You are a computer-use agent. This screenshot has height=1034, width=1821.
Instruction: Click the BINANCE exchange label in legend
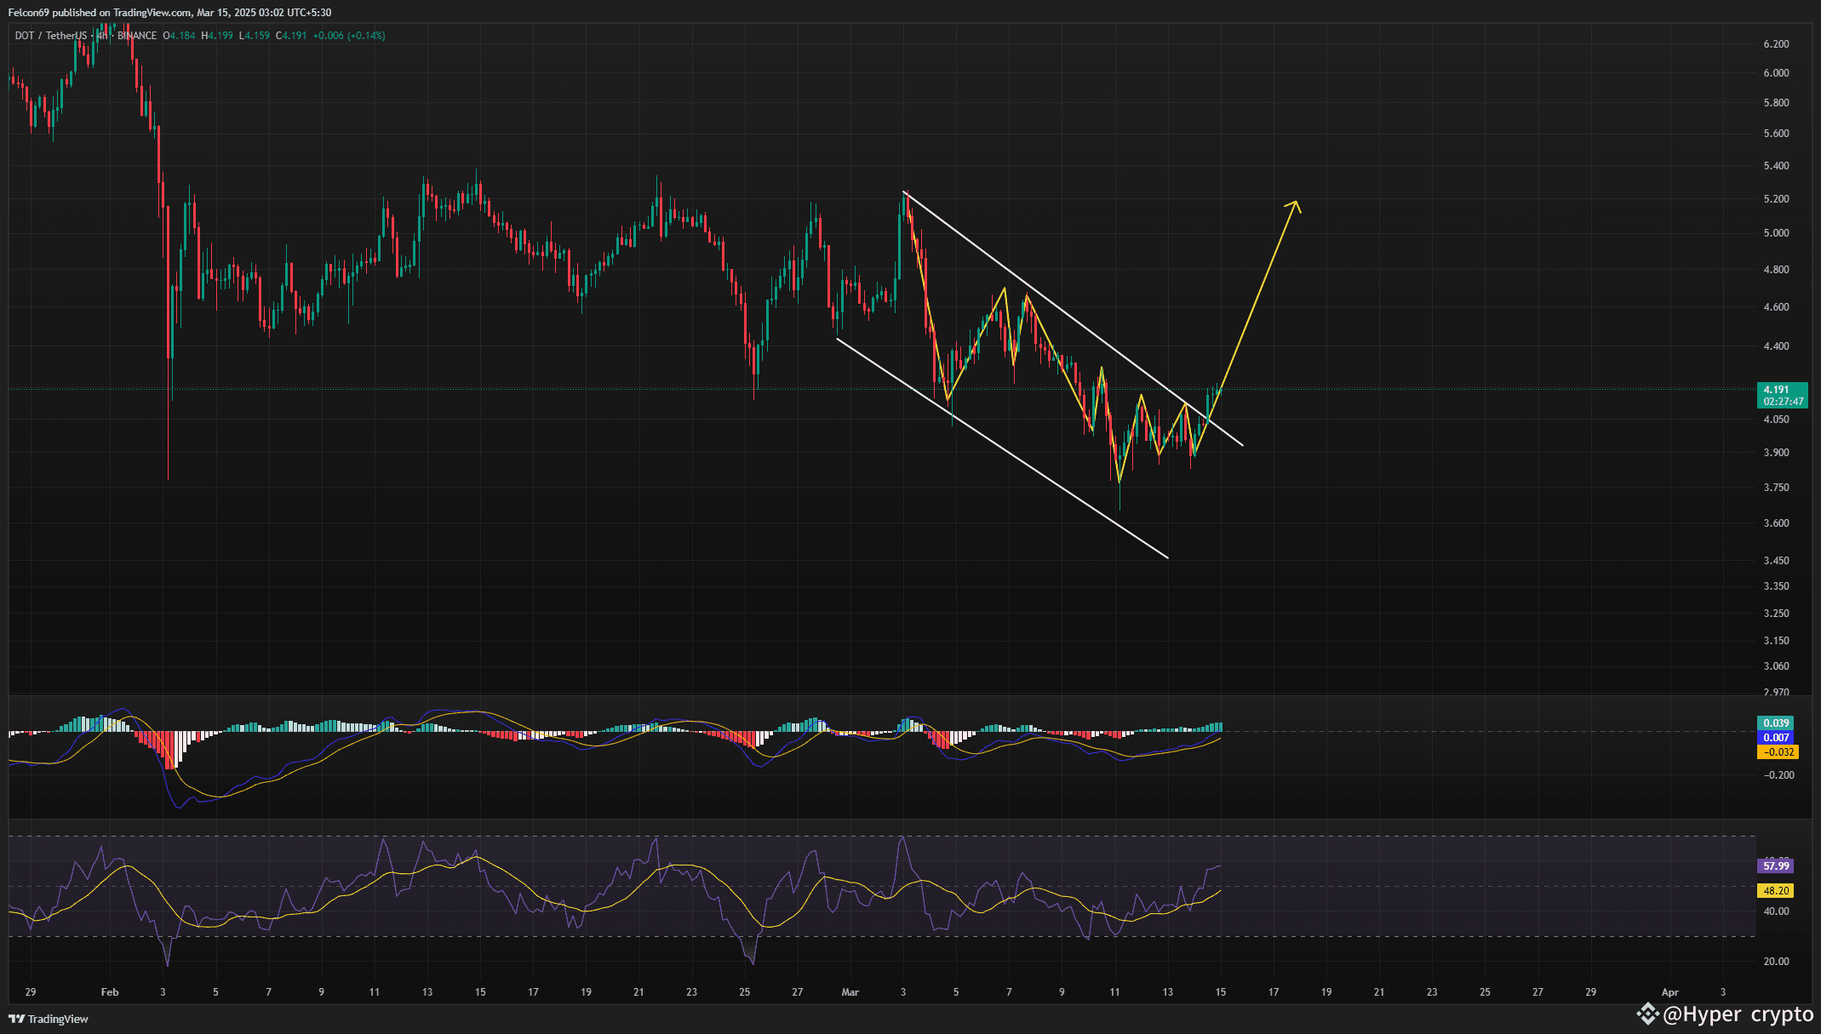pyautogui.click(x=137, y=36)
